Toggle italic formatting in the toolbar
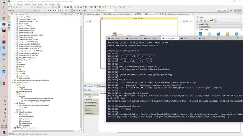 tap(44, 11)
